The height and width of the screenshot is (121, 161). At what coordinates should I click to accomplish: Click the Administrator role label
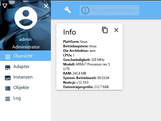[26, 47]
